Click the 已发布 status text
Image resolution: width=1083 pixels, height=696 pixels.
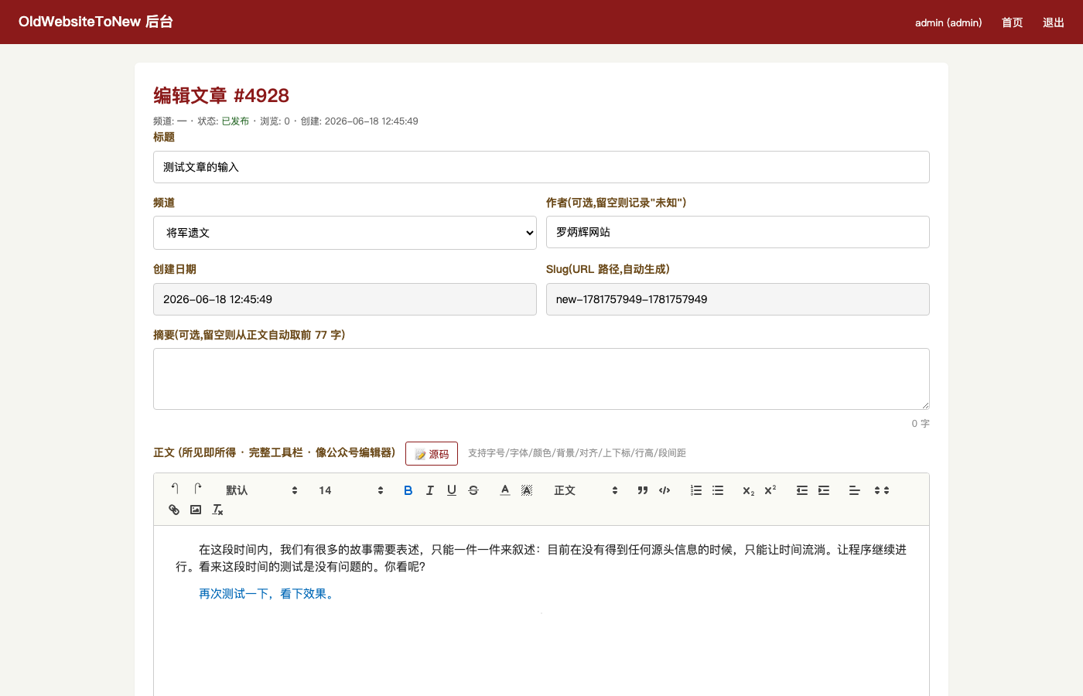tap(235, 121)
